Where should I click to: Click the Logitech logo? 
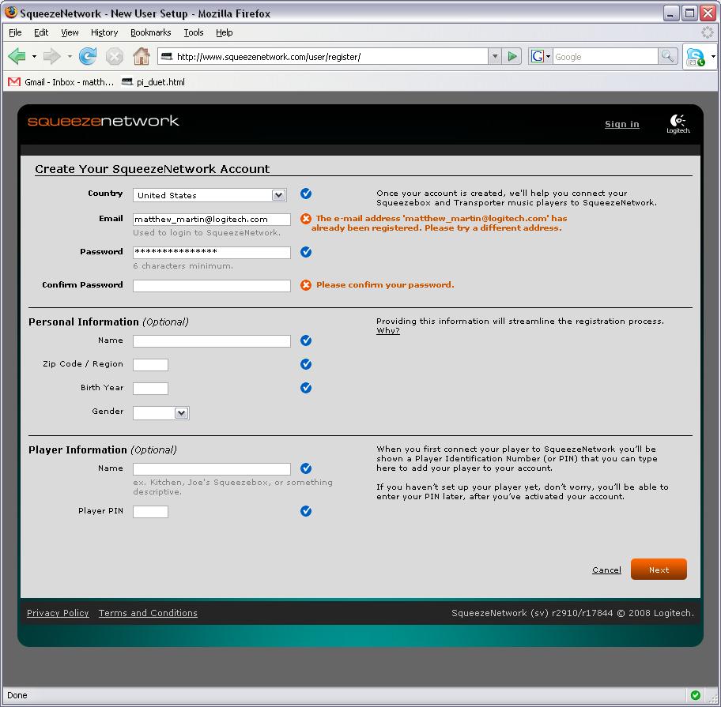click(x=678, y=123)
